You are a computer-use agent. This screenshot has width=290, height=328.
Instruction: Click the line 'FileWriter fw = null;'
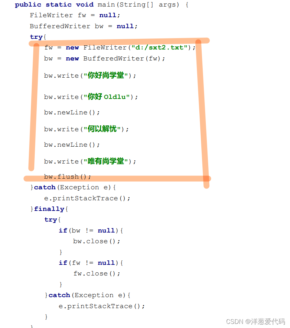coord(75,15)
